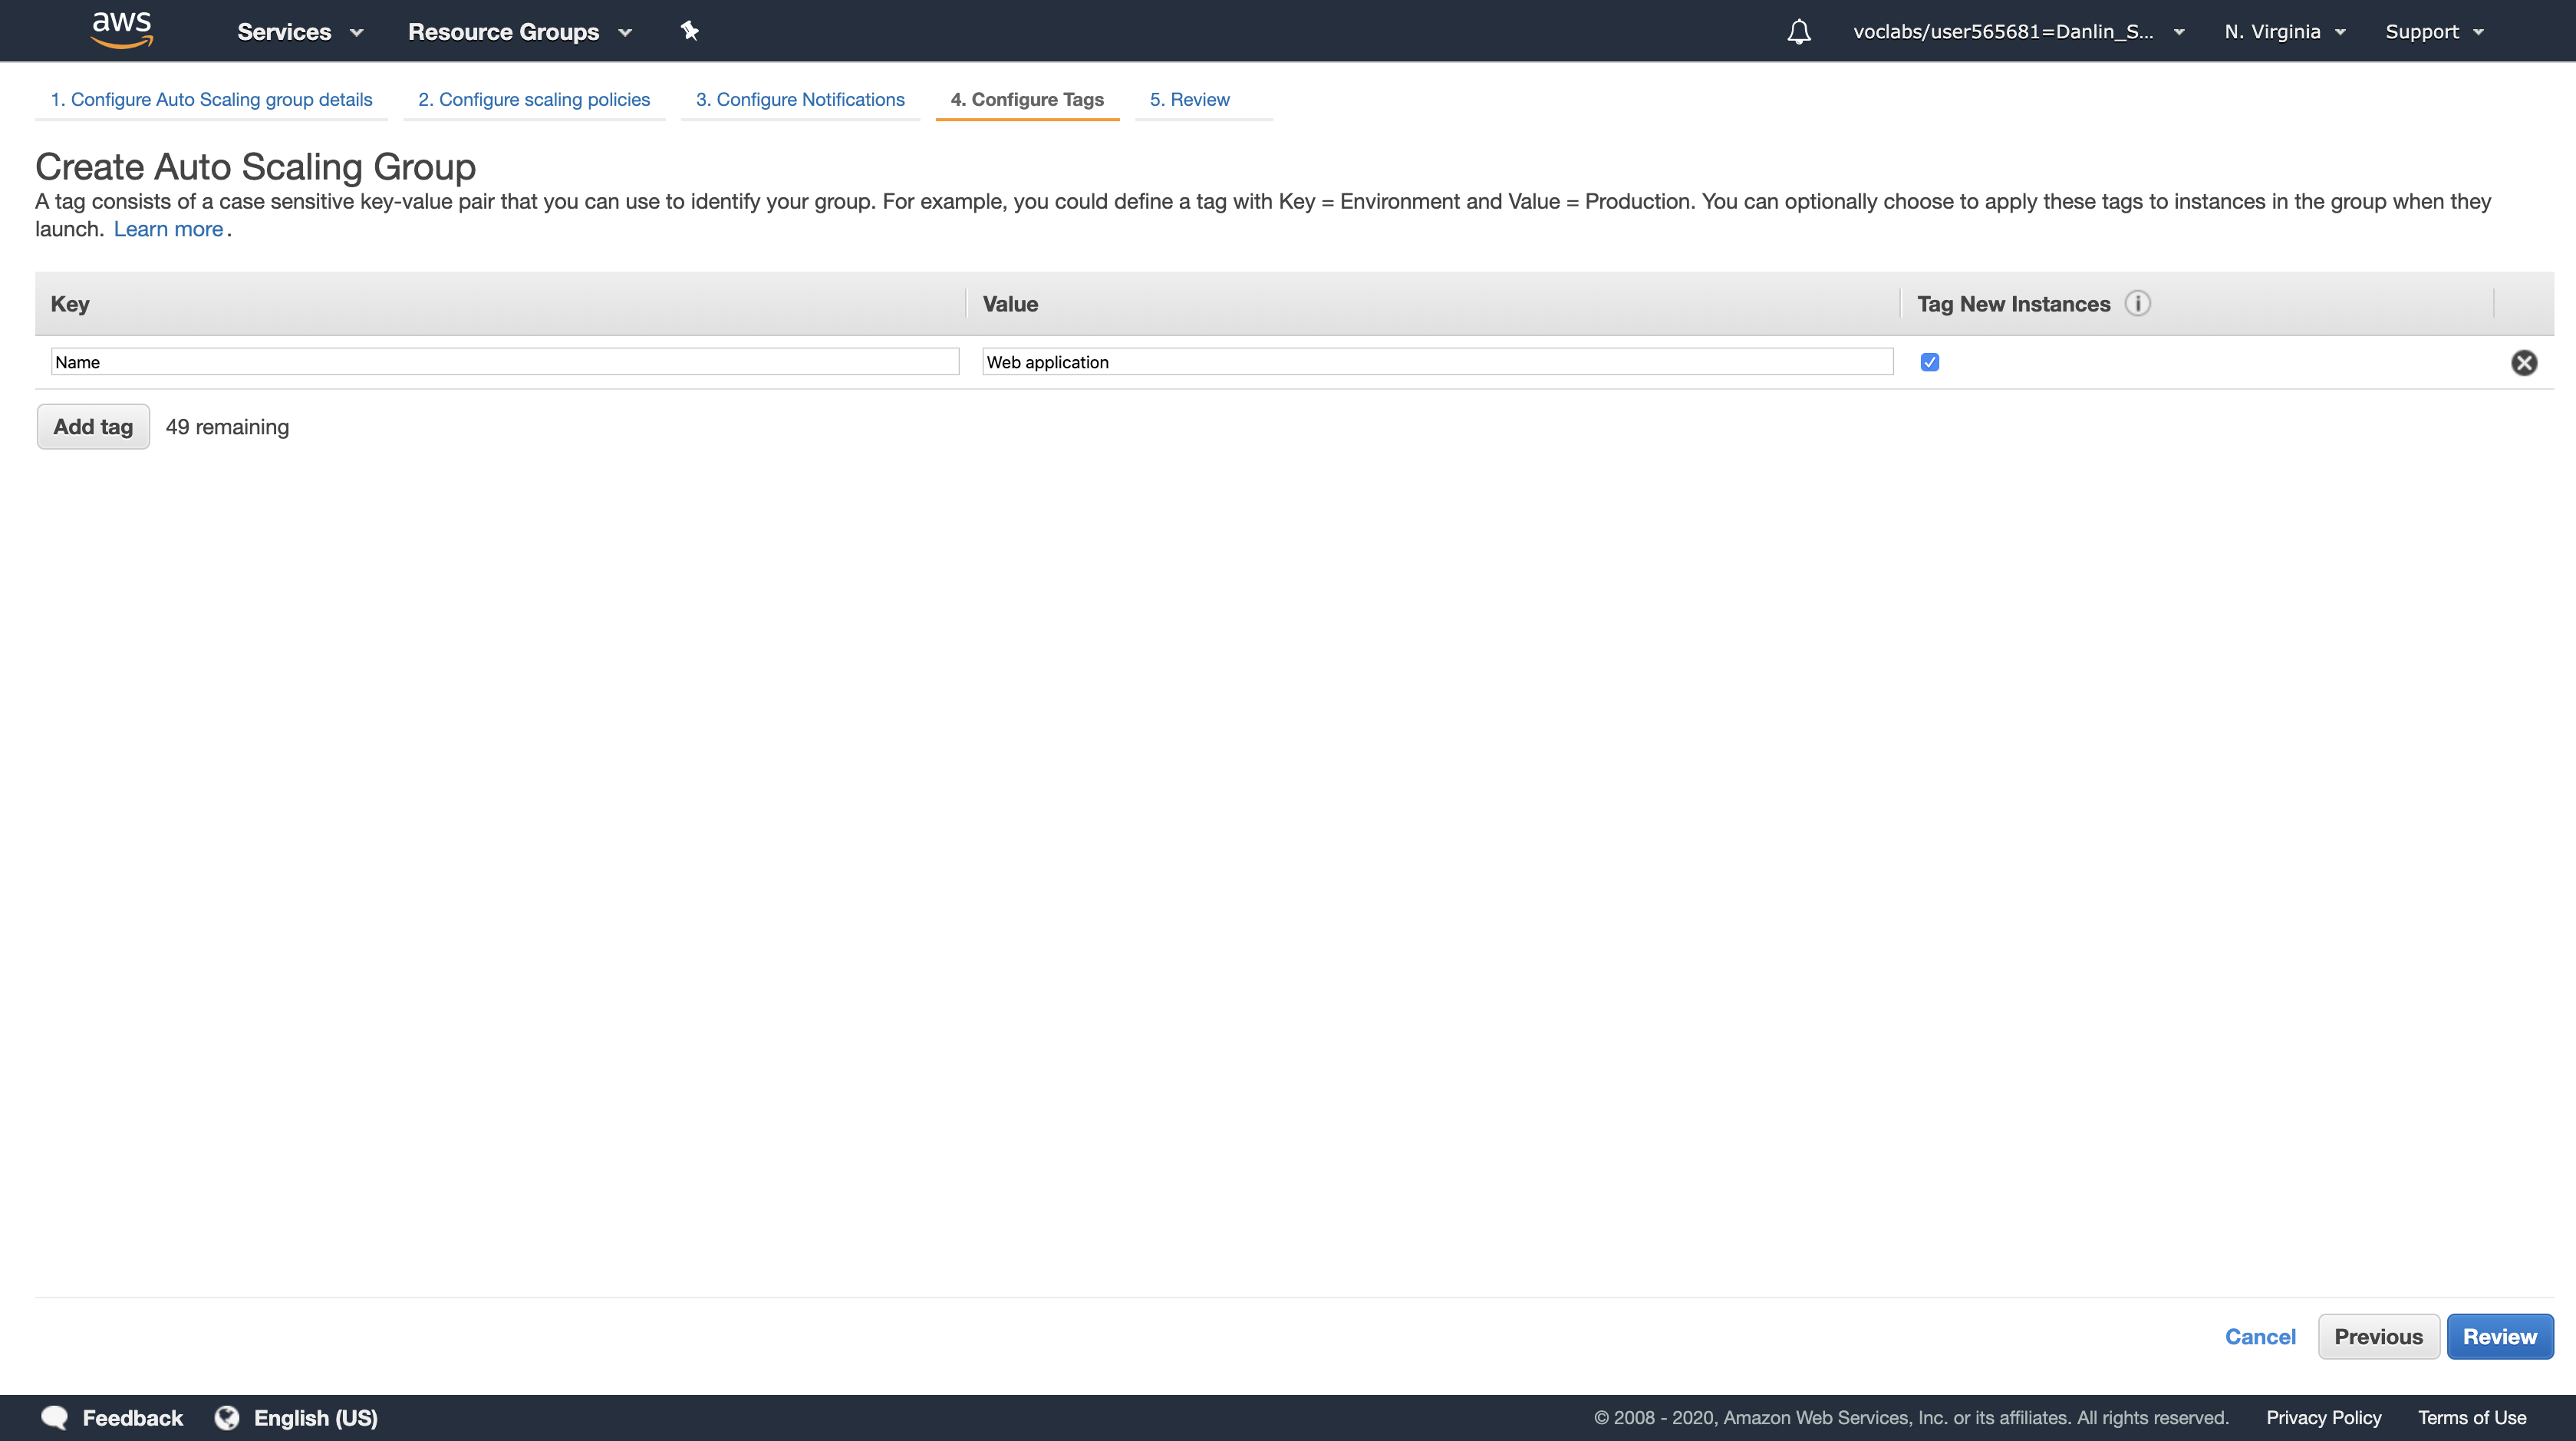The width and height of the screenshot is (2576, 1441).
Task: Remove the Name tag row with X icon
Action: pos(2523,363)
